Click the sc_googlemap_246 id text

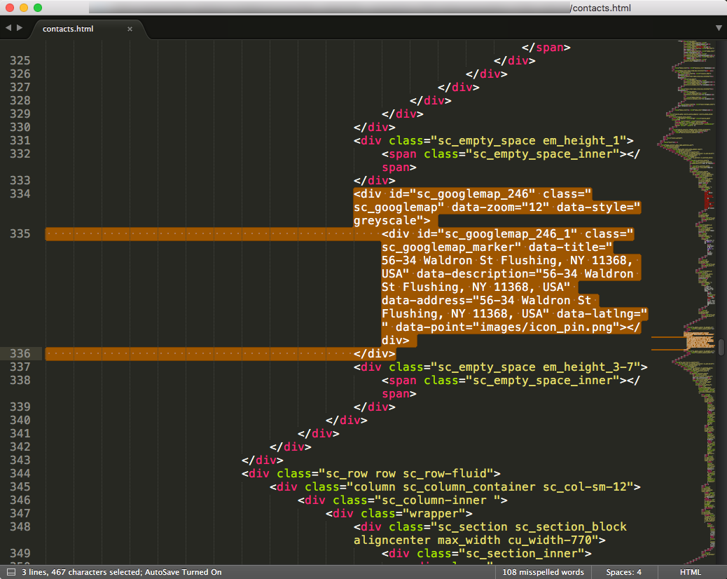coord(473,193)
